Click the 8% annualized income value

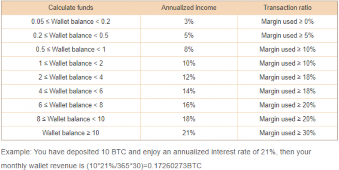pyautogui.click(x=189, y=49)
